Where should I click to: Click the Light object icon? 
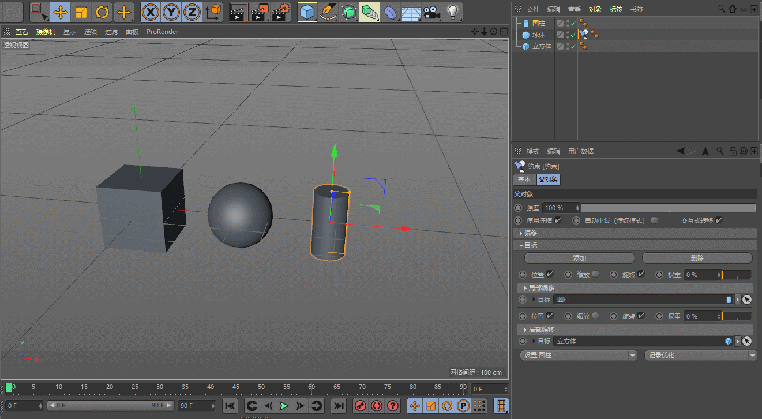click(x=453, y=12)
